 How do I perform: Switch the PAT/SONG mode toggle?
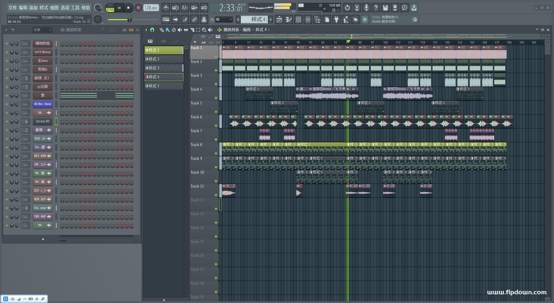(110, 8)
